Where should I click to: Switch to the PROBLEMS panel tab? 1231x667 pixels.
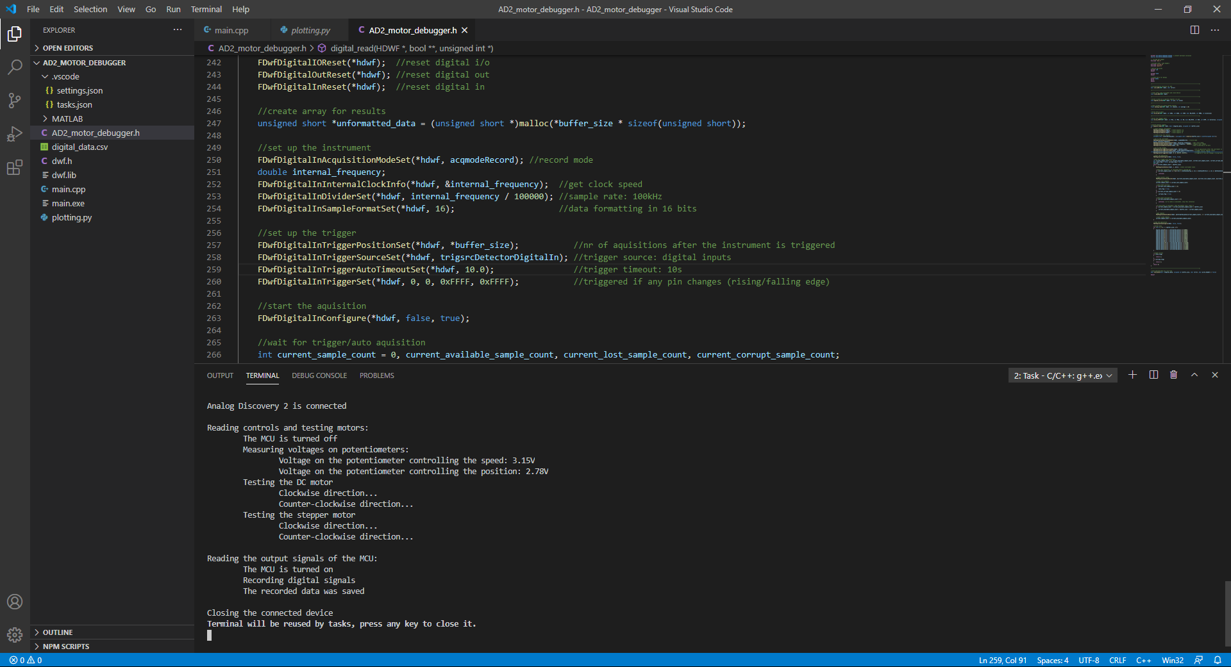tap(377, 375)
